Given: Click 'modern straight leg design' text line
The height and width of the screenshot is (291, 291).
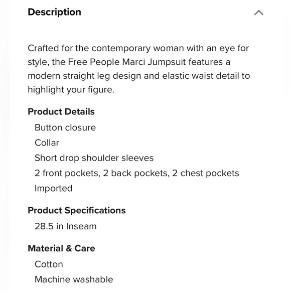Looking at the screenshot, I should coord(84,76).
